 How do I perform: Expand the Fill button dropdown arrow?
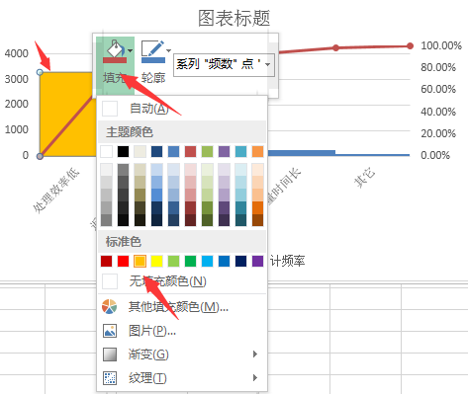131,50
